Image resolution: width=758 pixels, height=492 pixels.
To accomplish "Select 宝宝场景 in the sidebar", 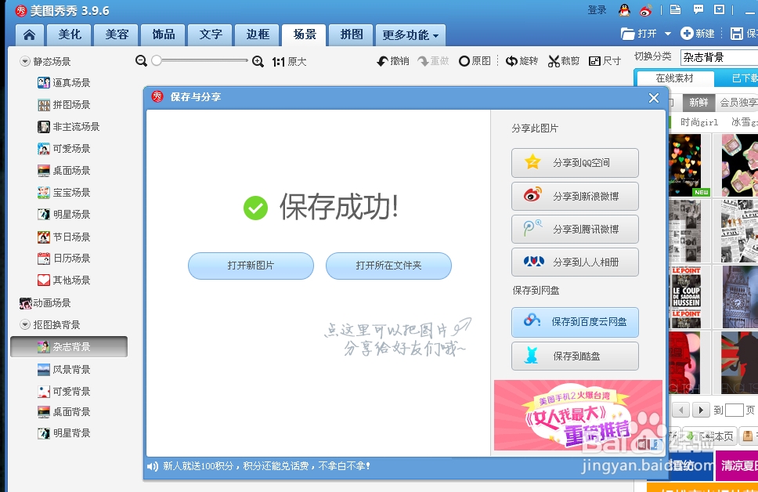I will [63, 193].
